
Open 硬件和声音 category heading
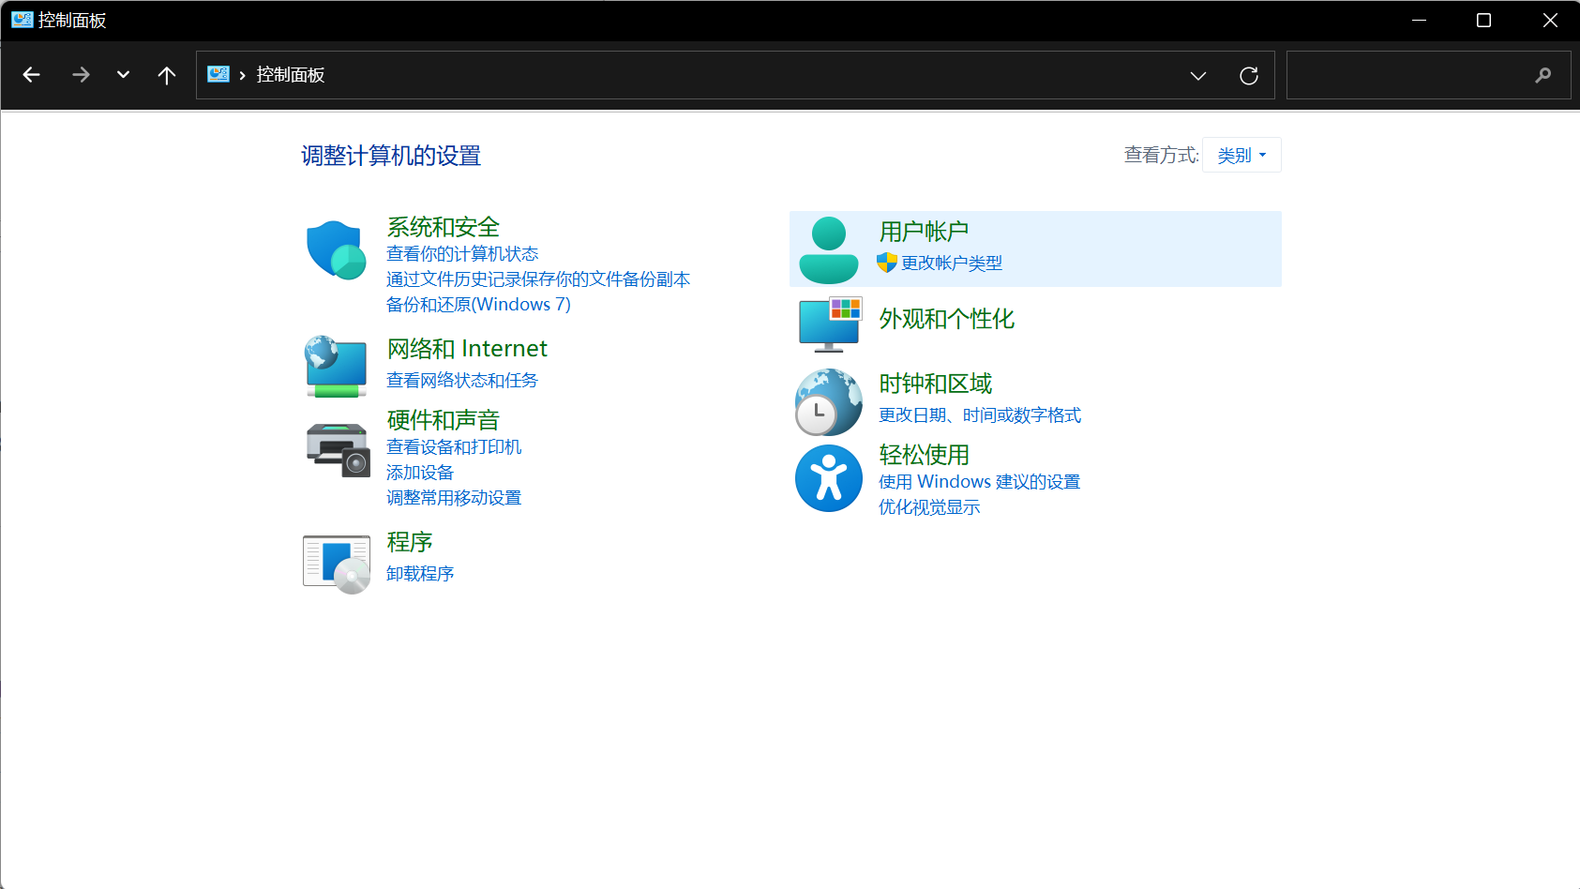pyautogui.click(x=444, y=420)
